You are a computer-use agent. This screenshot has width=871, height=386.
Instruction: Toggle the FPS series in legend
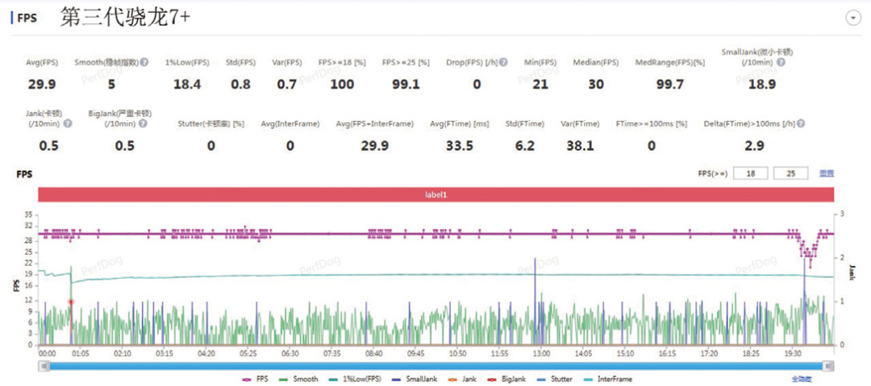point(256,380)
